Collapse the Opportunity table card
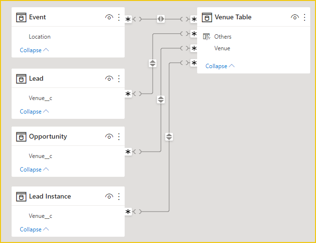This screenshot has height=243, width=316. pos(34,170)
